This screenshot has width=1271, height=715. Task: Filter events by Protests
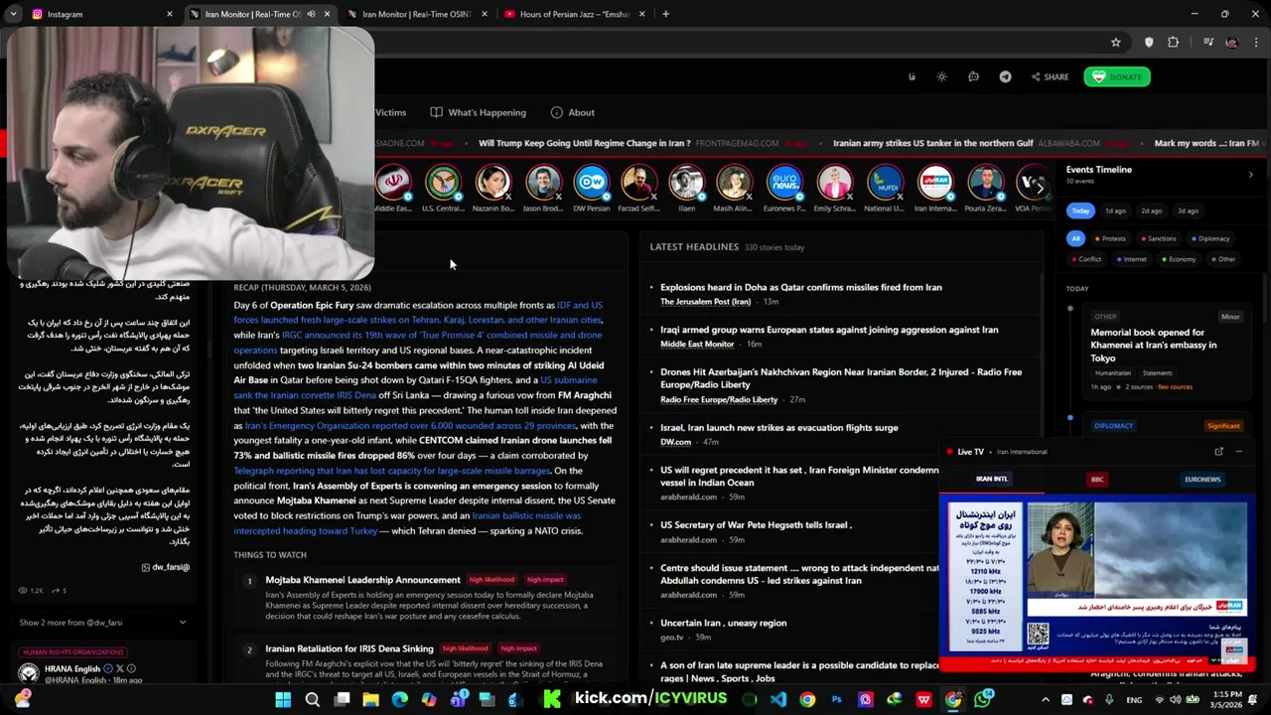(1110, 238)
